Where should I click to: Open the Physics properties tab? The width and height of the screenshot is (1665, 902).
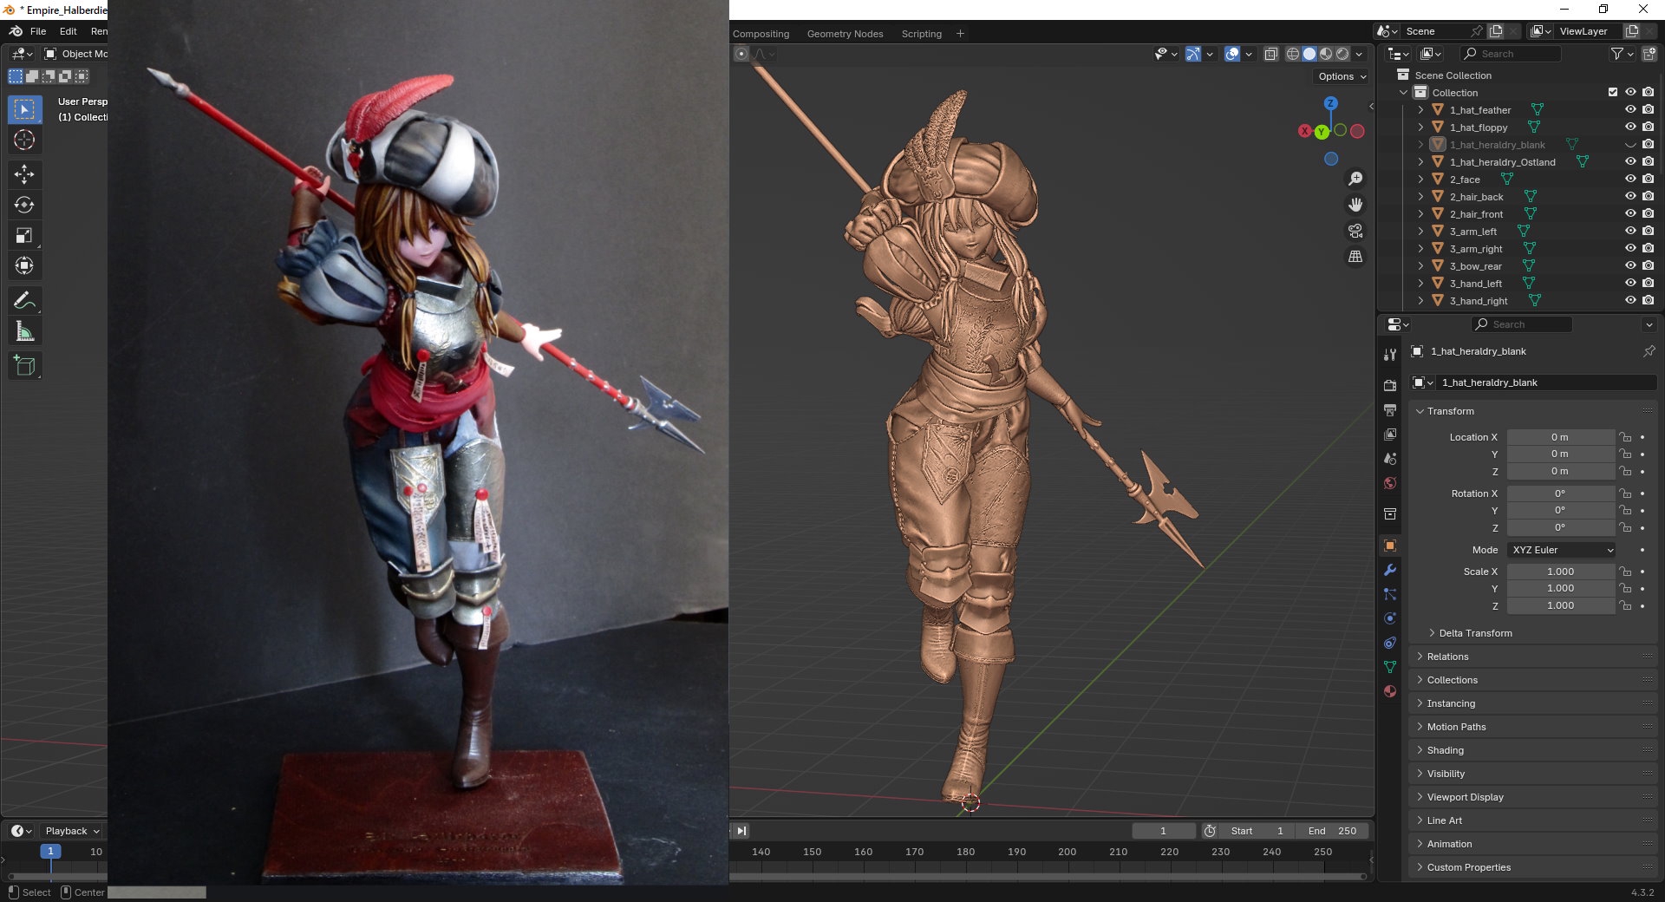pyautogui.click(x=1390, y=618)
